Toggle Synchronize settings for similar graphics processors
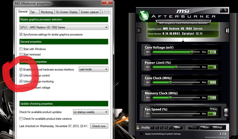Screen dimensions: 238x139 click(21, 34)
